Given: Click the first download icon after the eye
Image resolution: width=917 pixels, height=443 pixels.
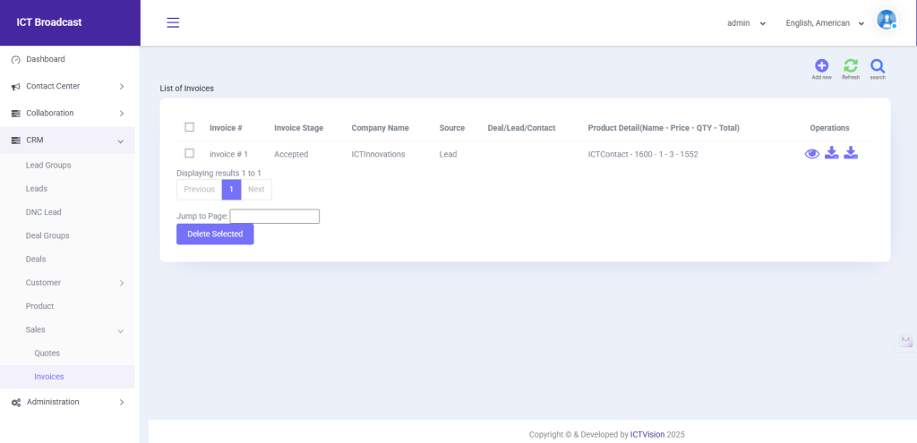Looking at the screenshot, I should pyautogui.click(x=832, y=153).
